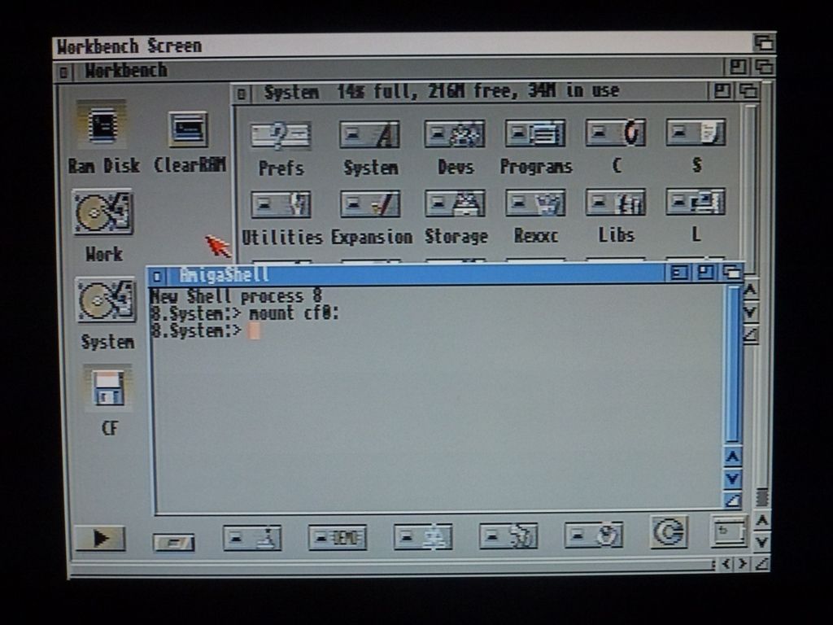Click AmigaShell scroll down arrow
Image resolution: width=833 pixels, height=625 pixels.
click(733, 479)
